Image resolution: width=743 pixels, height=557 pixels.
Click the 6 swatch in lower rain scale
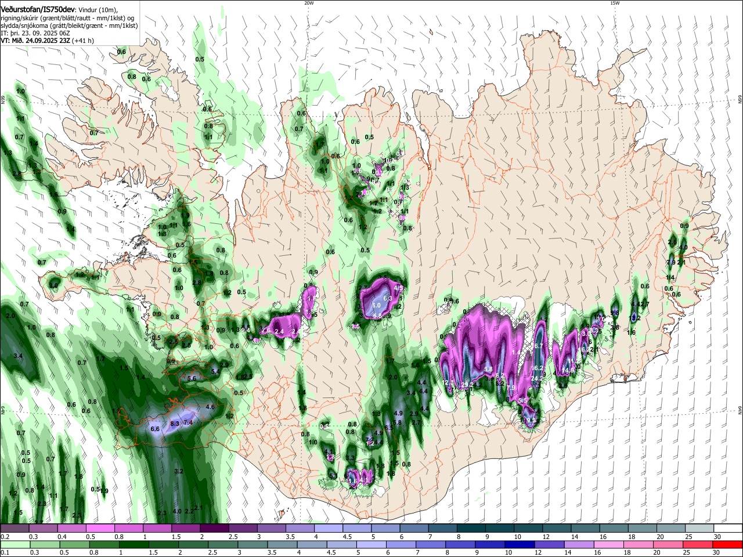[401, 544]
